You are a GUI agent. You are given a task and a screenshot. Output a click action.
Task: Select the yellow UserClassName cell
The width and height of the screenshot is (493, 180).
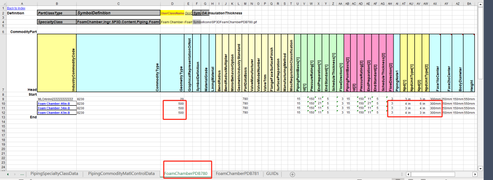172,13
